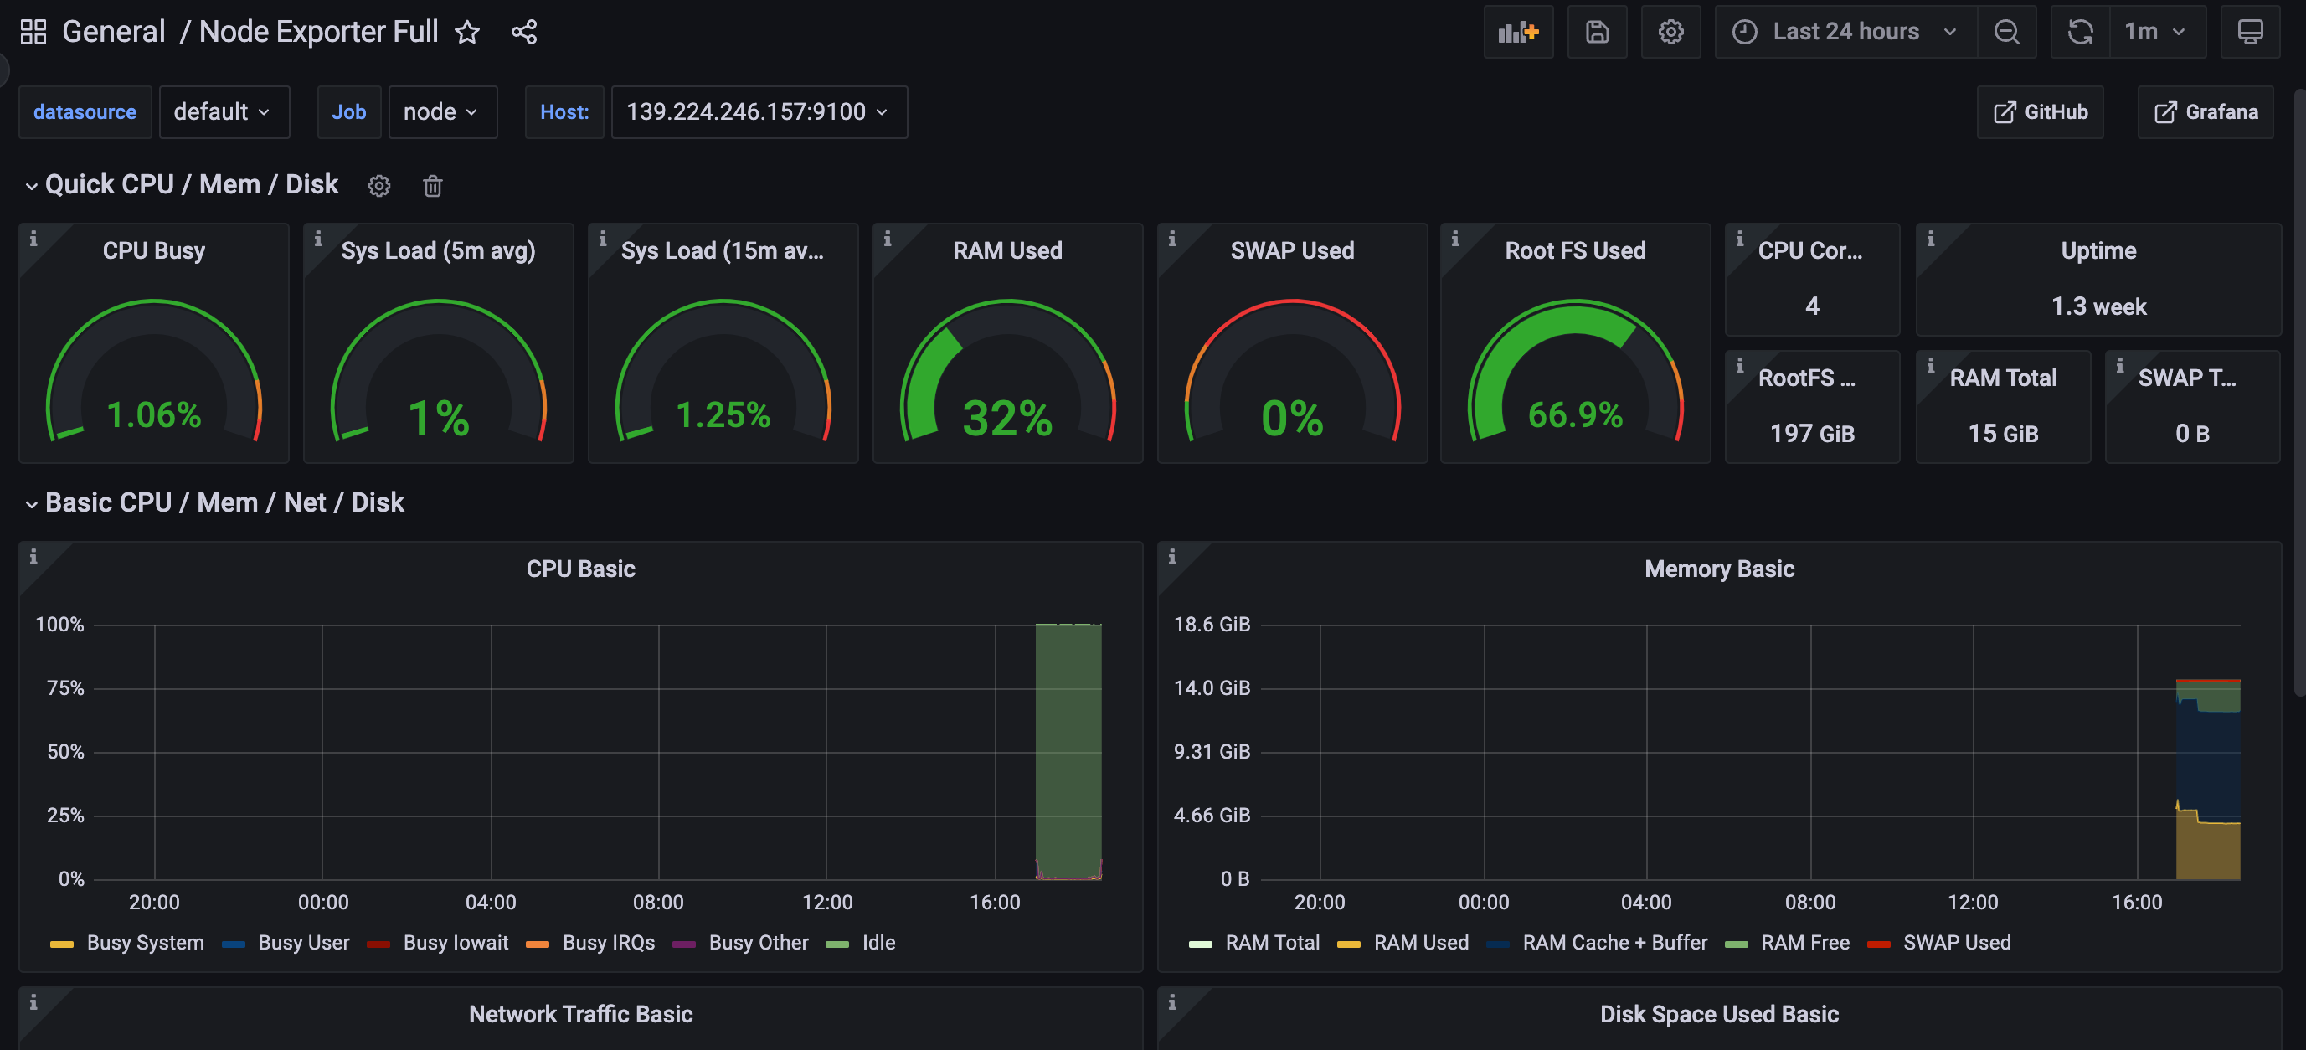This screenshot has height=1050, width=2306.
Task: Cycle view mode with monitor icon
Action: pos(2249,32)
